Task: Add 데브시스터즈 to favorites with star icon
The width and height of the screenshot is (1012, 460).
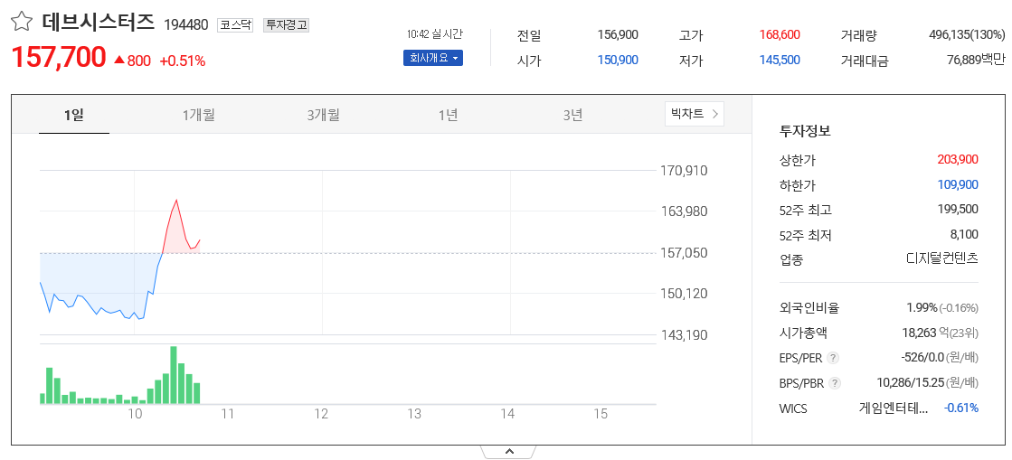Action: click(21, 23)
